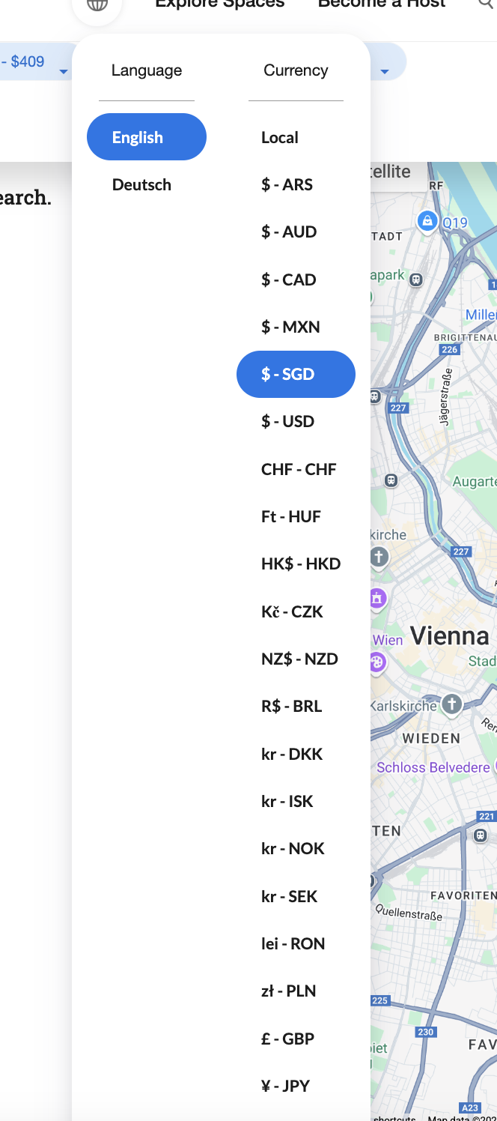Click the Karlskirche church map pin
The width and height of the screenshot is (497, 1121).
(451, 704)
